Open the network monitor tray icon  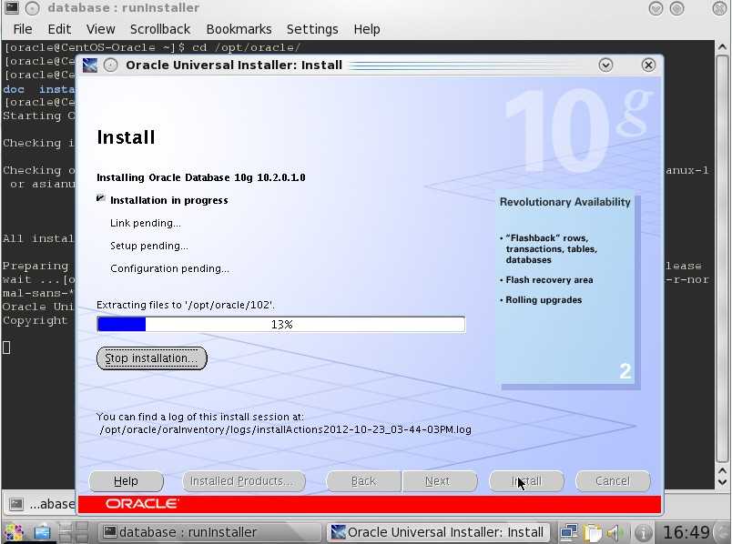569,533
